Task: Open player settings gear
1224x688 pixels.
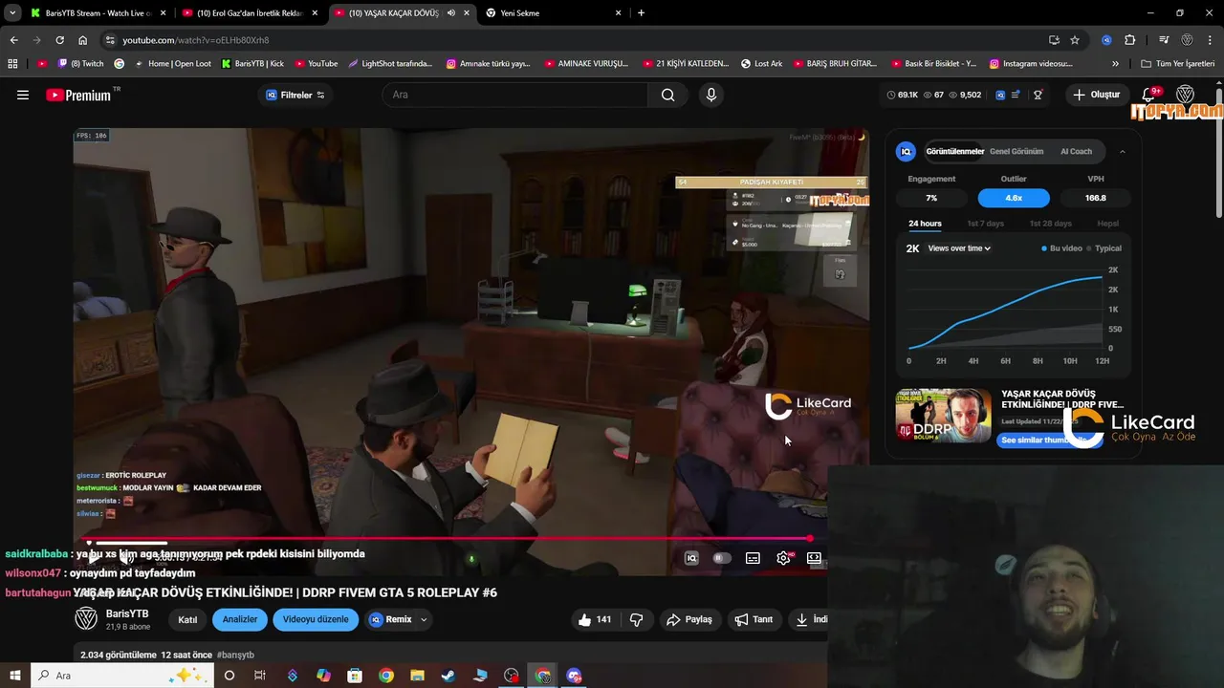Action: (x=783, y=558)
